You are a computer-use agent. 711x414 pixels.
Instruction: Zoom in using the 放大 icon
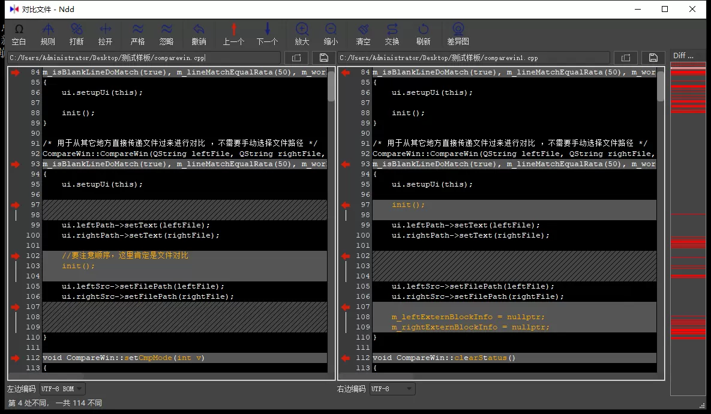pyautogui.click(x=302, y=34)
